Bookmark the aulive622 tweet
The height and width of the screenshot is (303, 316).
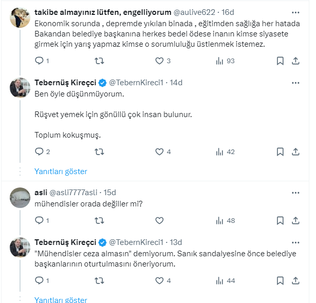tap(280, 61)
